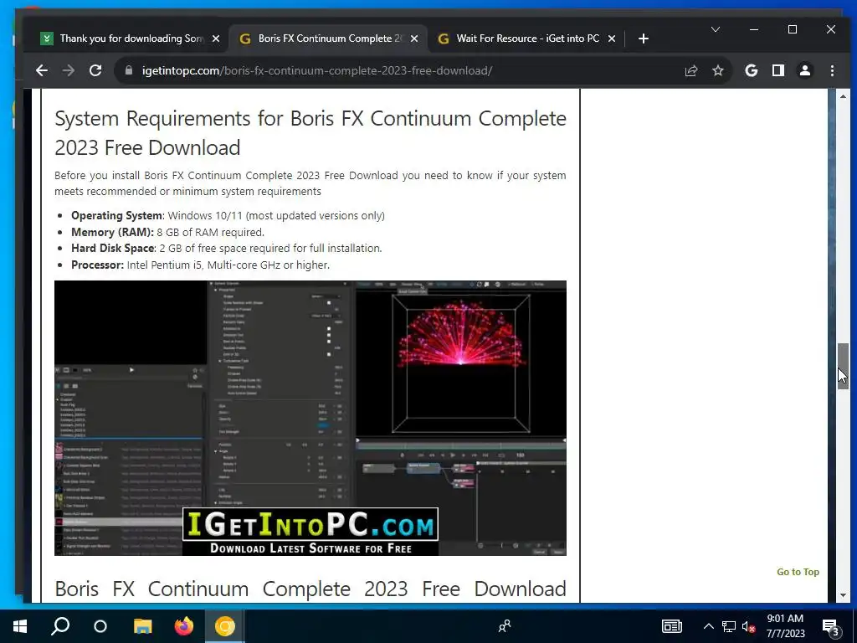Show hidden system tray icons
Viewport: 857px width, 643px height.
pyautogui.click(x=708, y=626)
